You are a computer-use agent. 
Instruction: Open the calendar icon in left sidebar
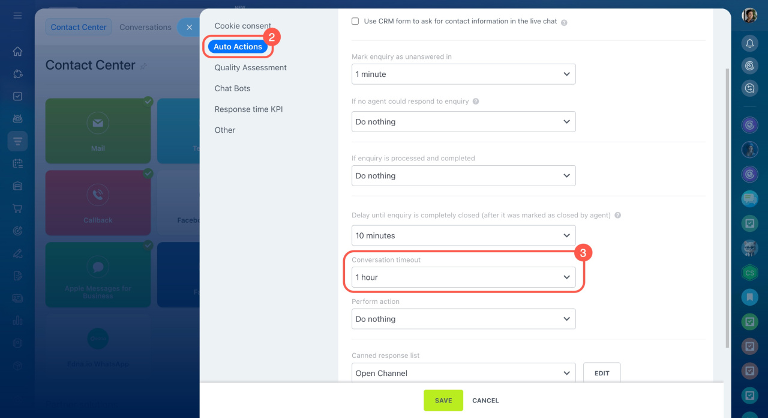click(x=17, y=163)
